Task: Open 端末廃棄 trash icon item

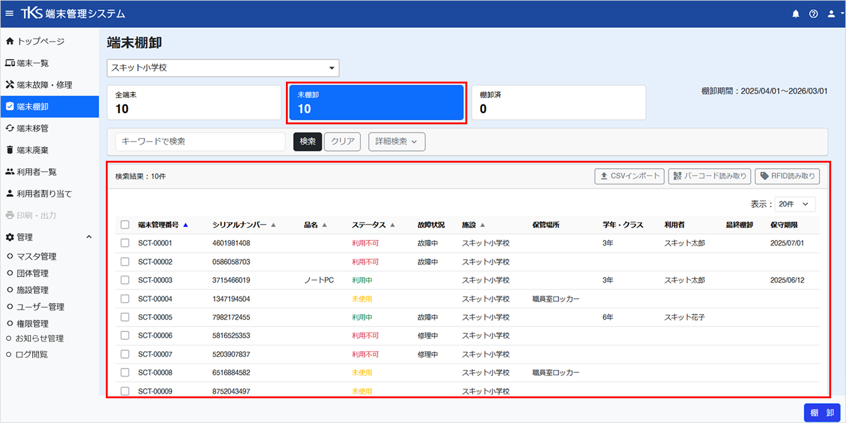Action: [9, 150]
